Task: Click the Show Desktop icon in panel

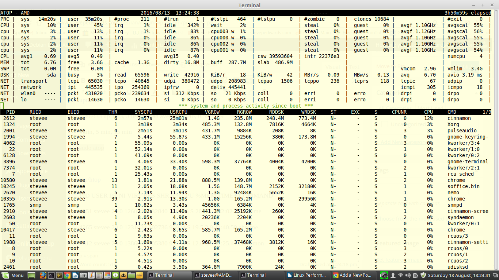Action: [31, 275]
